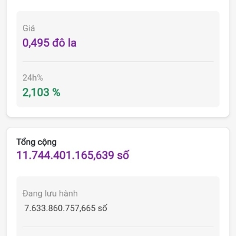This screenshot has height=236, width=236.
Task: Tap the Giá price label
Action: [29, 28]
